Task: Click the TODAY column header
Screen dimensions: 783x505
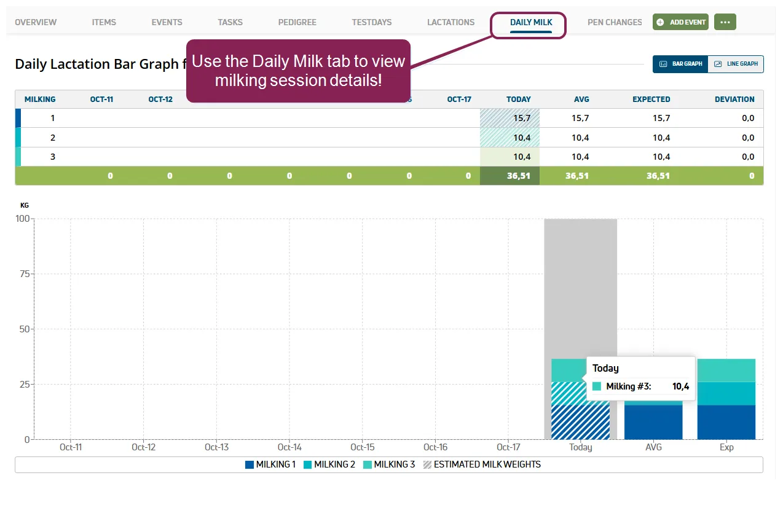Action: [519, 100]
